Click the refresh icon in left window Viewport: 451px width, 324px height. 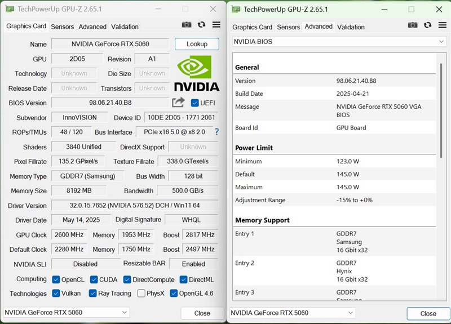pos(202,25)
